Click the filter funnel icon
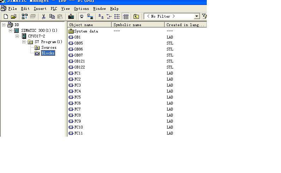 [204, 16]
